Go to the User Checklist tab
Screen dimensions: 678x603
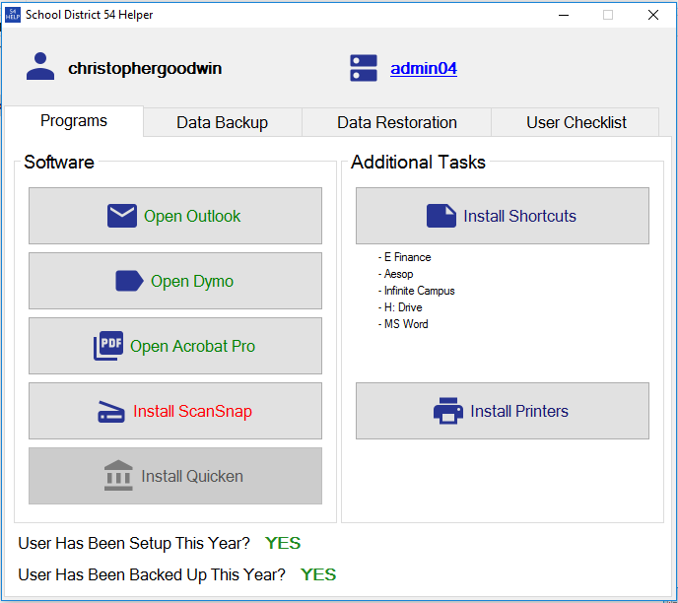click(x=576, y=123)
